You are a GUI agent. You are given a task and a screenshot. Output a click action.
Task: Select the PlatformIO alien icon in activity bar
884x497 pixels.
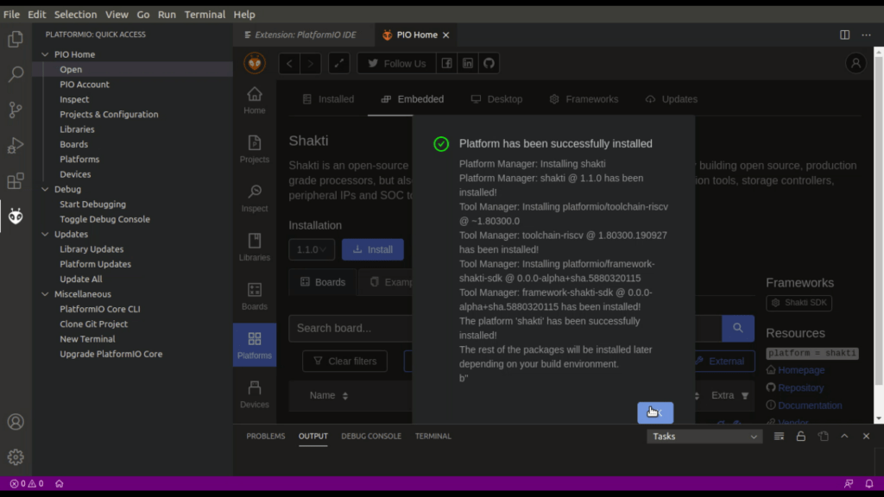point(16,216)
